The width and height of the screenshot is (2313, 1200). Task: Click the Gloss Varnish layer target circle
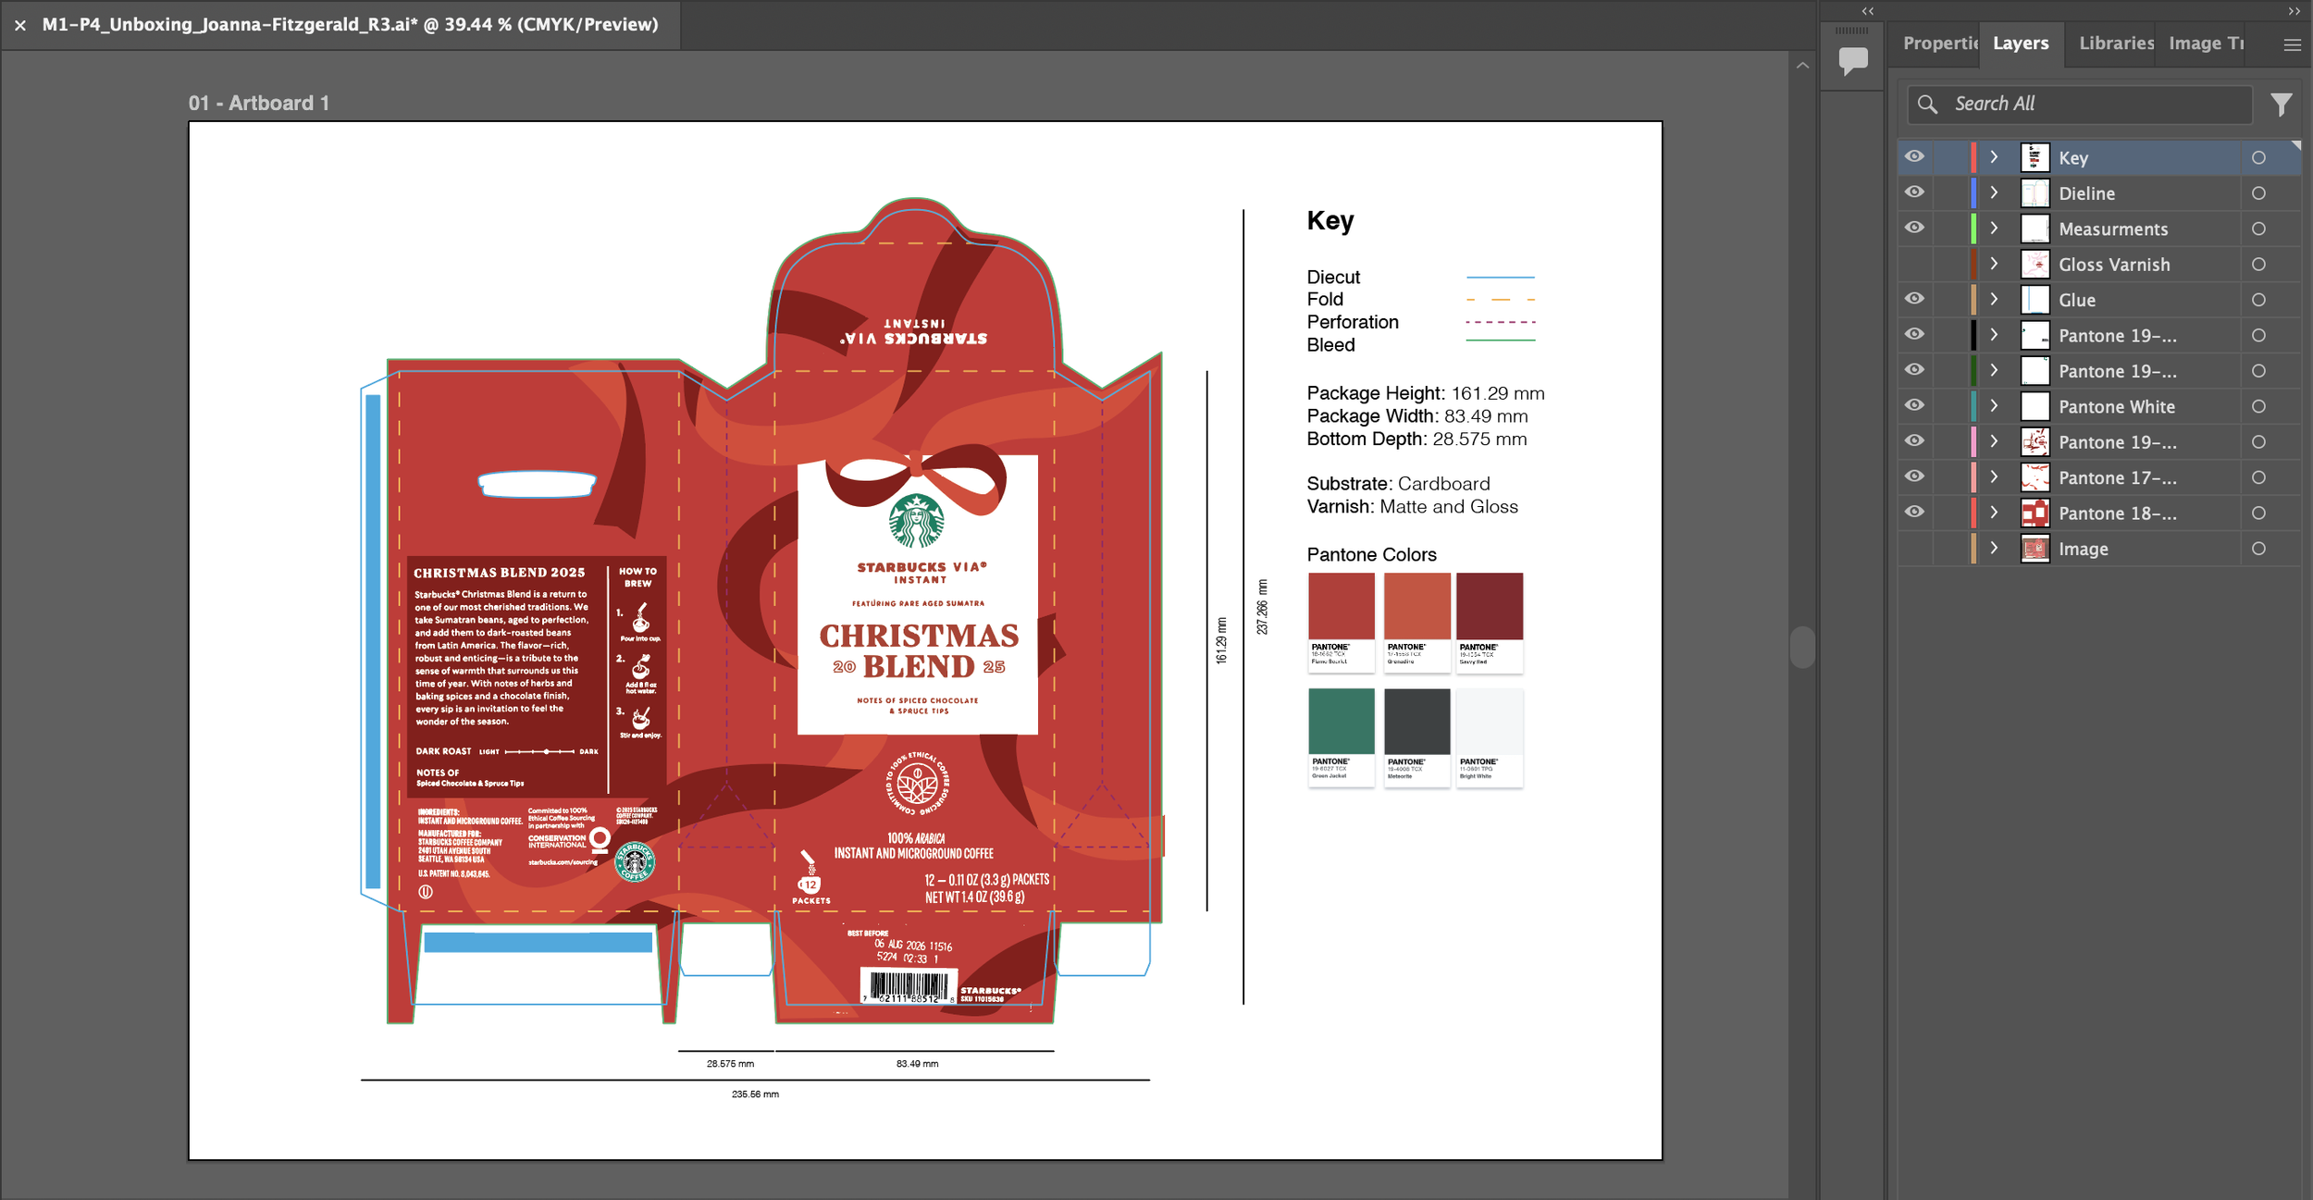coord(2258,265)
